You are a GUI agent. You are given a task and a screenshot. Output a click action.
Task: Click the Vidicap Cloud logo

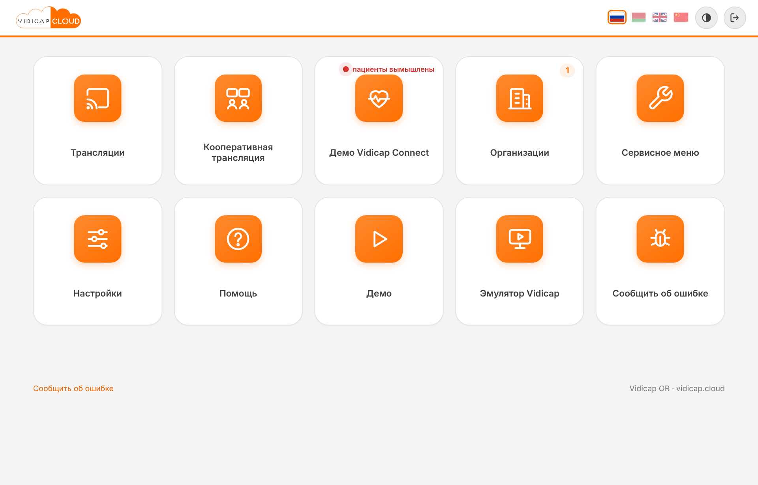point(48,18)
